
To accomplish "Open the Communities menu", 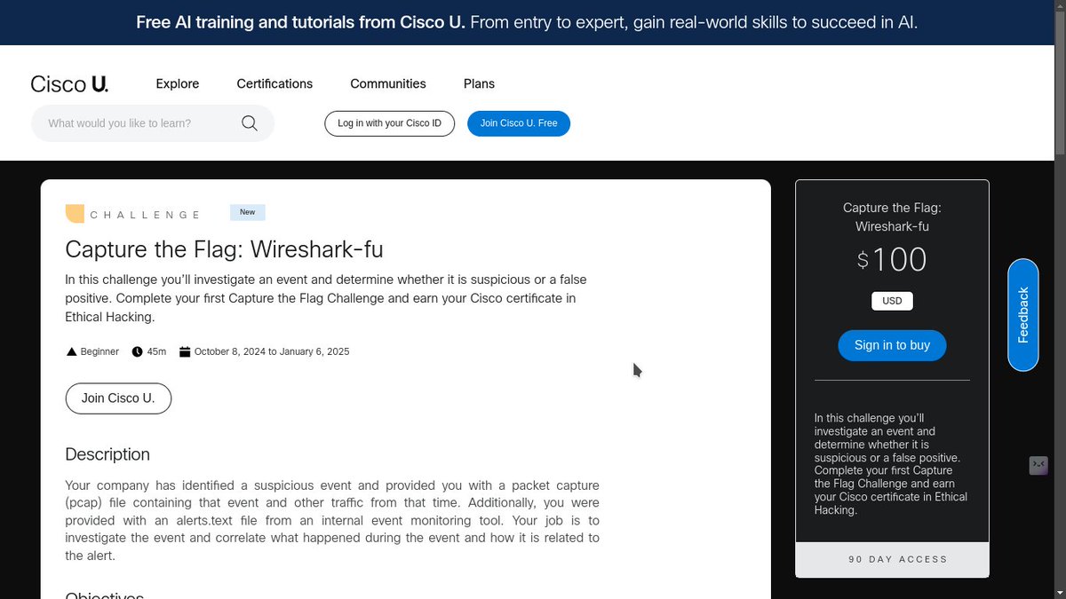I will pos(388,83).
